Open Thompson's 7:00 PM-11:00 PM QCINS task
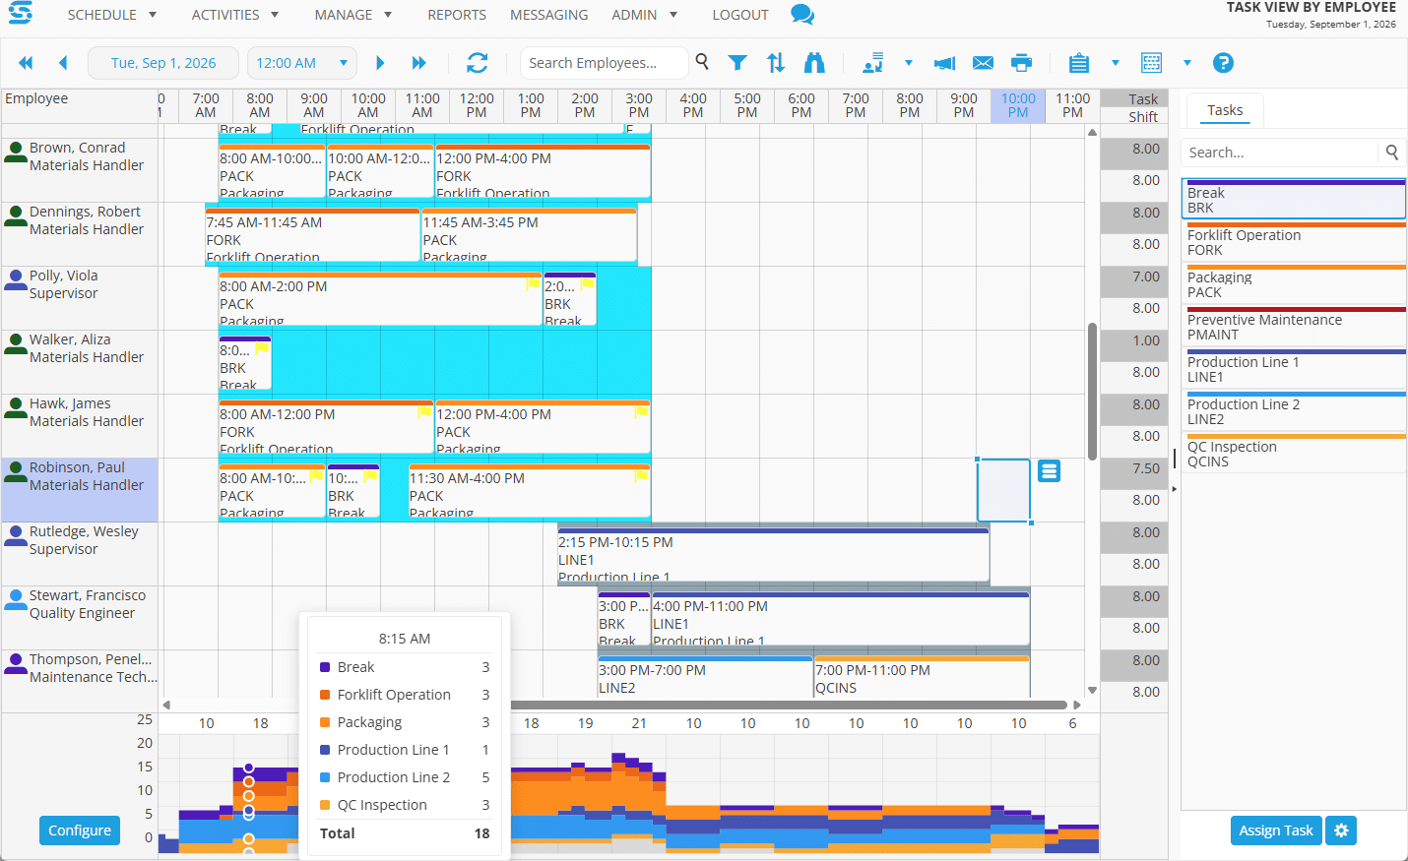This screenshot has width=1408, height=861. tap(922, 677)
